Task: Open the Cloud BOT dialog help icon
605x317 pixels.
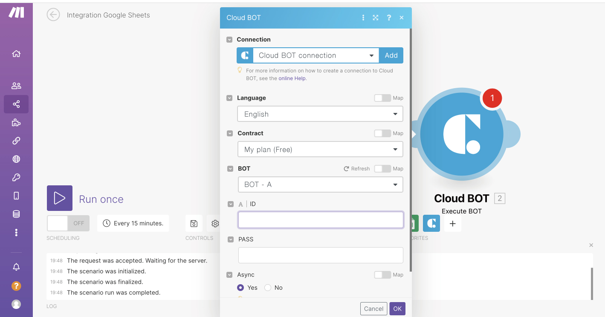Action: [x=389, y=17]
